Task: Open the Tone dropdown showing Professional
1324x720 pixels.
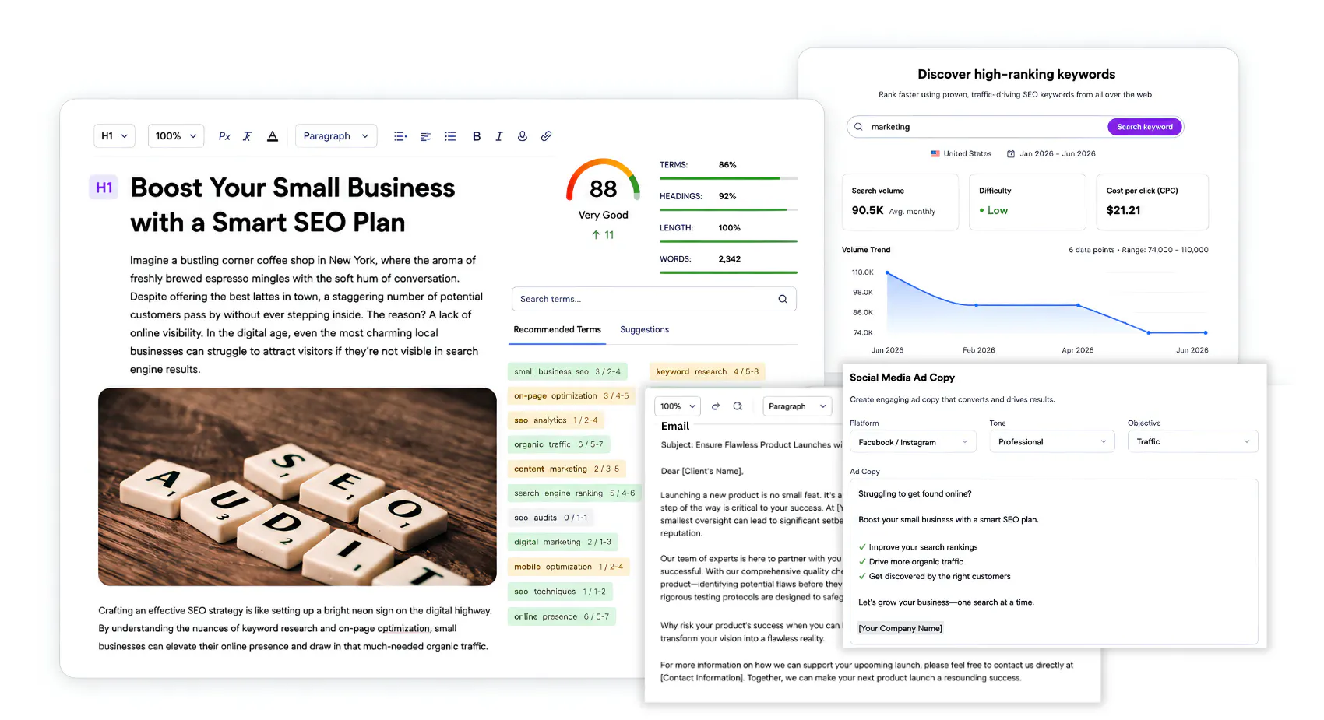Action: (x=1052, y=442)
